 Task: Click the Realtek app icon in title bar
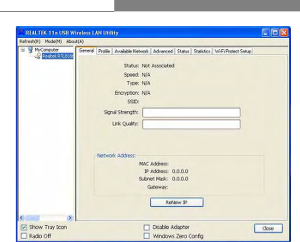pos(22,32)
